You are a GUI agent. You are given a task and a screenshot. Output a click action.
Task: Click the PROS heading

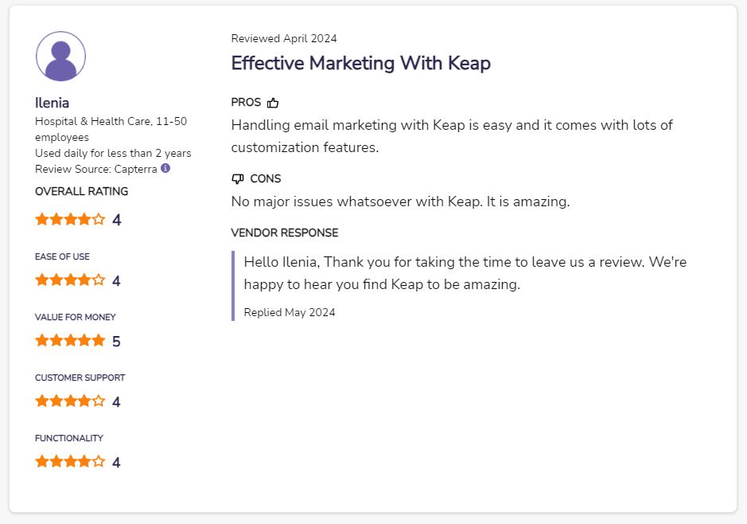246,103
